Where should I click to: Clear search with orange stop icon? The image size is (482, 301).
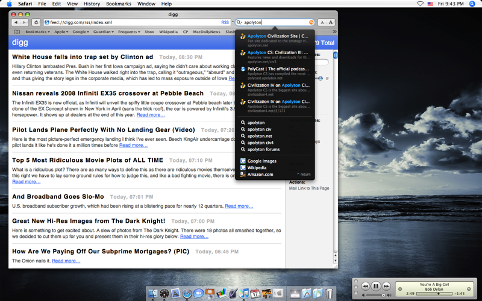coord(311,22)
